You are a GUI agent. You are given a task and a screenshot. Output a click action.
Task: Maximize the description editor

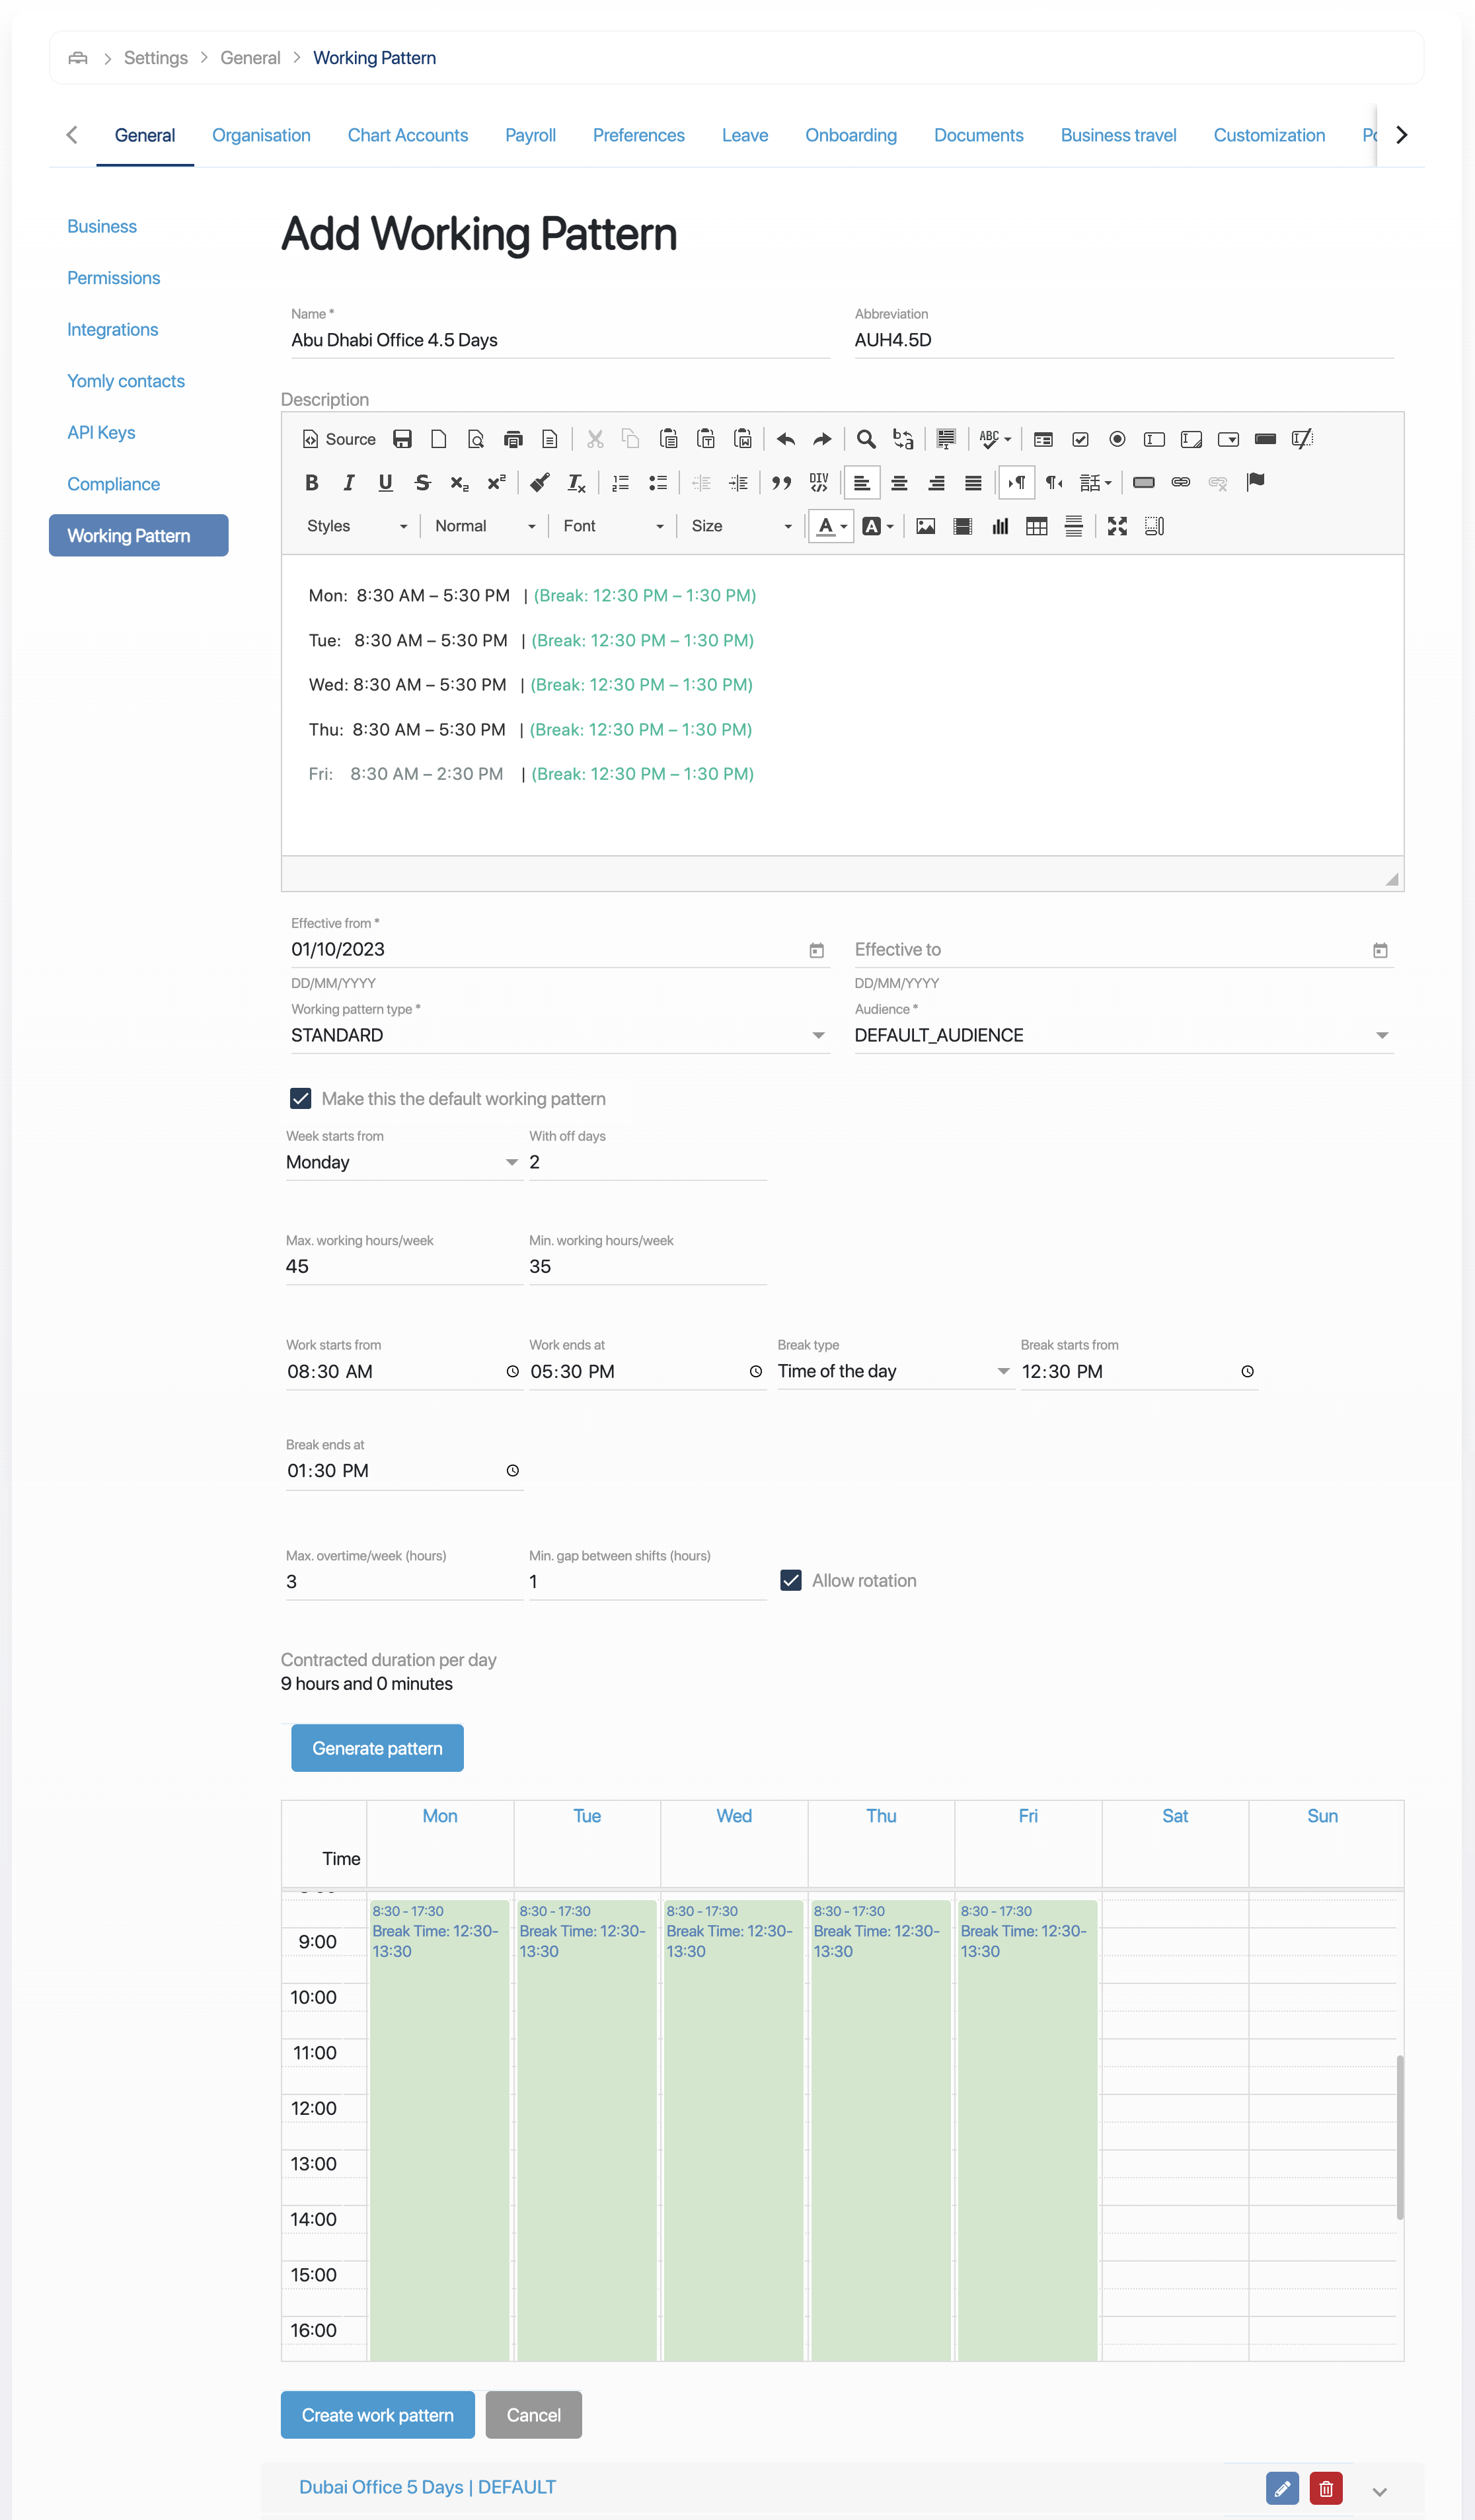pyautogui.click(x=1117, y=526)
